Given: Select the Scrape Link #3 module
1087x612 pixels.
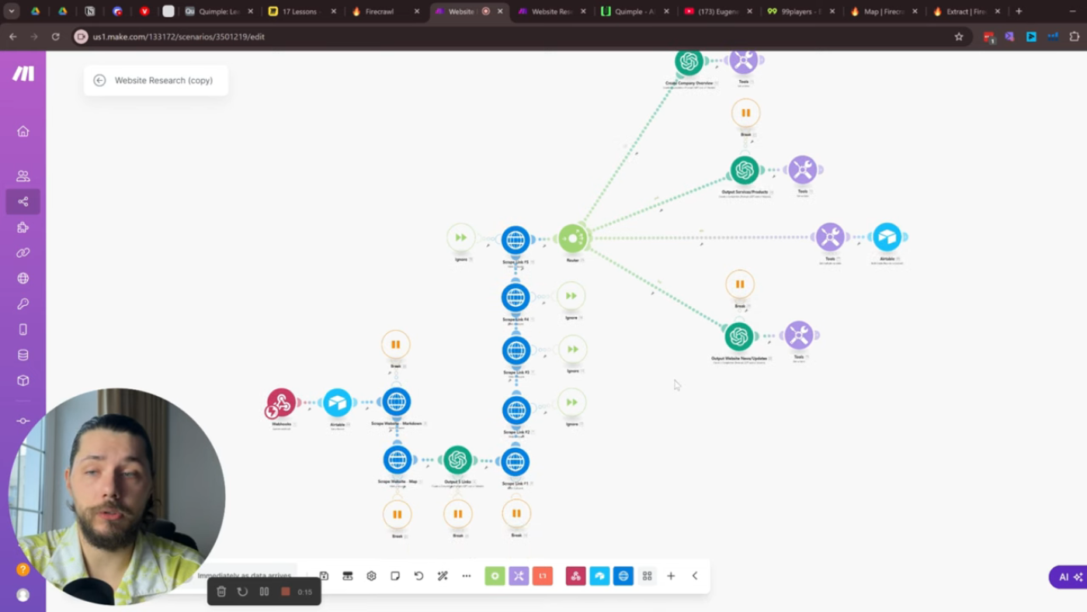Looking at the screenshot, I should [x=516, y=350].
